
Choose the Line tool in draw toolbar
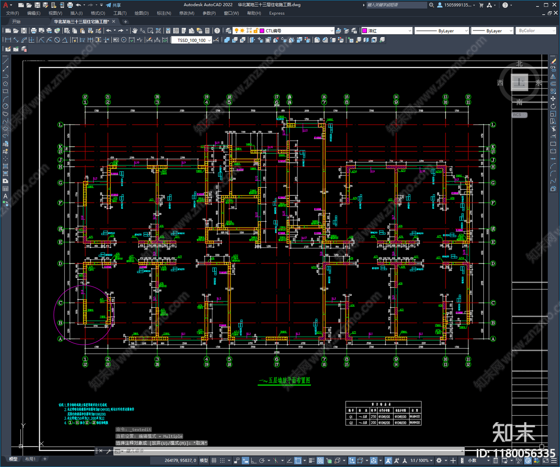tap(5, 61)
